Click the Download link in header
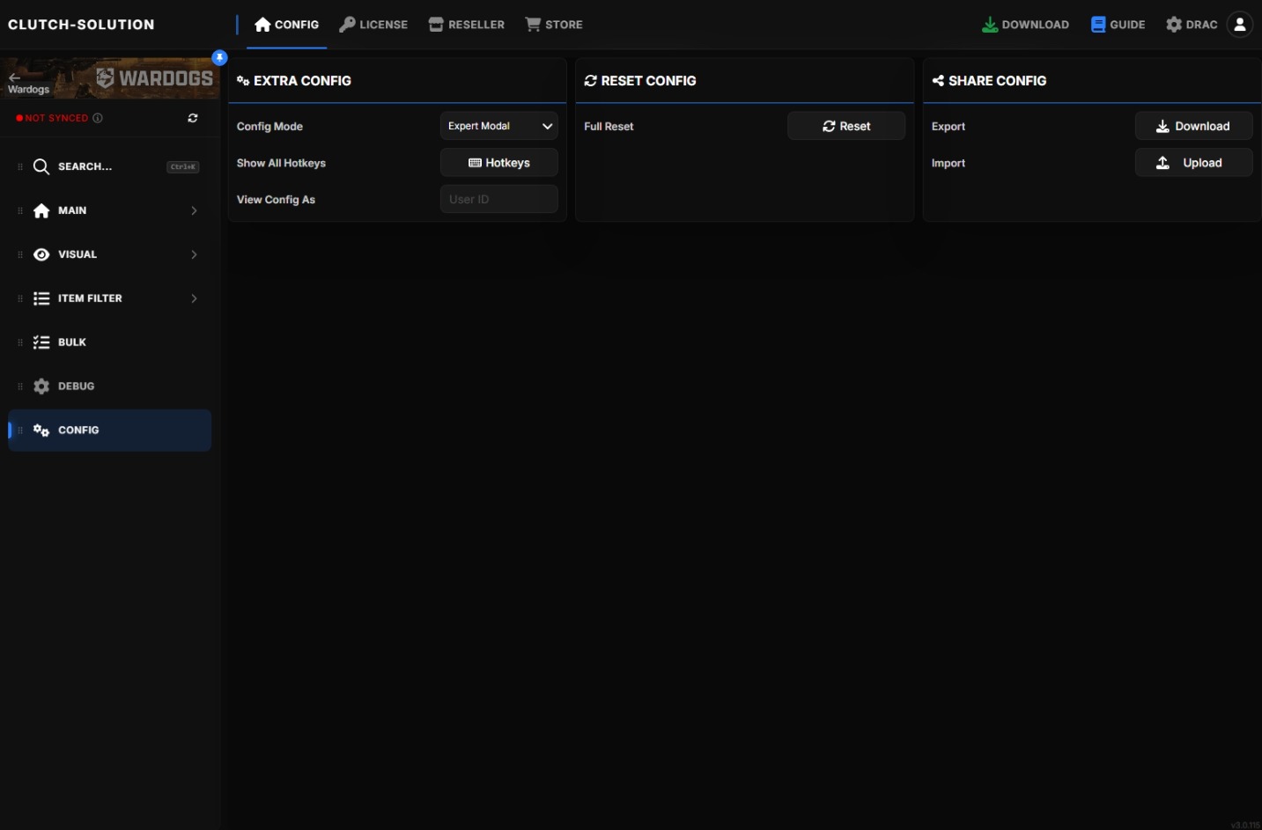1262x830 pixels. tap(1025, 25)
